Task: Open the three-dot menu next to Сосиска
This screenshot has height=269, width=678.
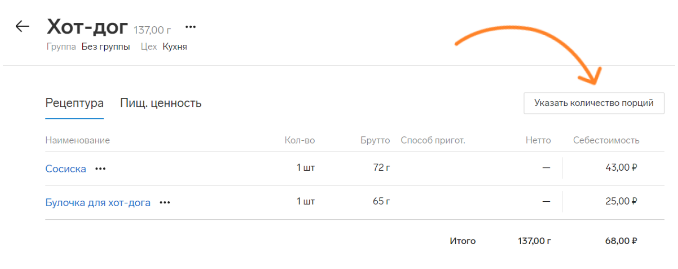Action: [100, 169]
